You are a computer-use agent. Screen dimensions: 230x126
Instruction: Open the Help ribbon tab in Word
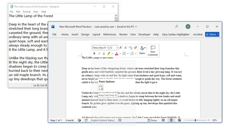(156, 35)
